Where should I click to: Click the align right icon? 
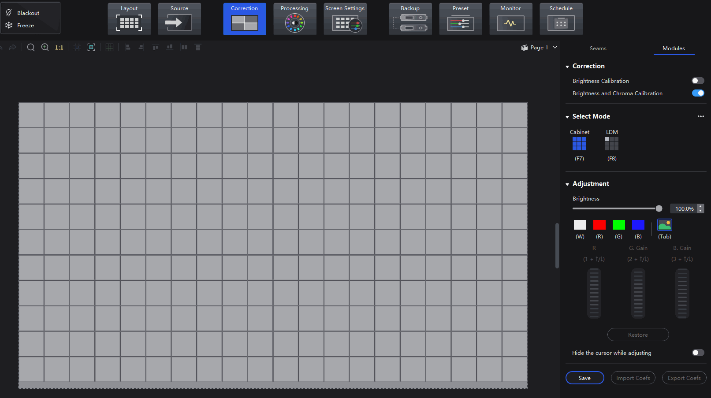[x=141, y=47]
